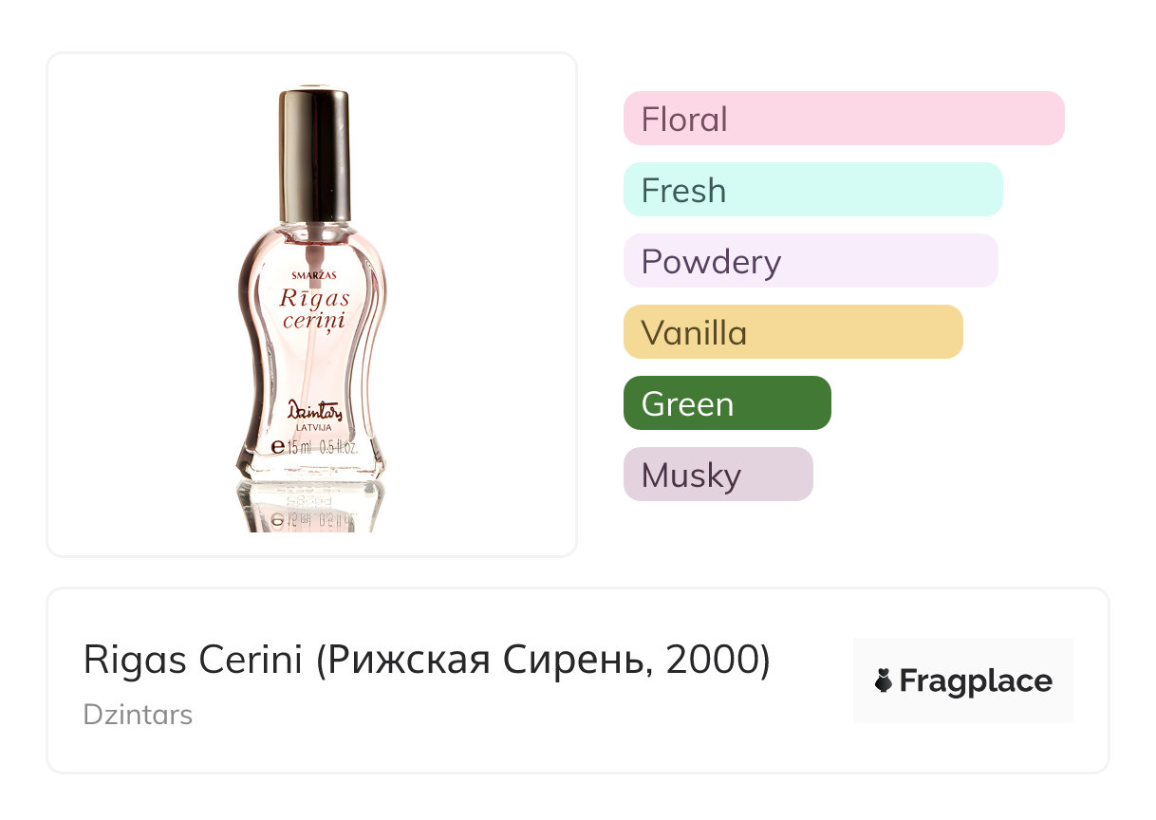Click the Dzintars signature logo on bottle
The image size is (1156, 820).
coord(313,410)
